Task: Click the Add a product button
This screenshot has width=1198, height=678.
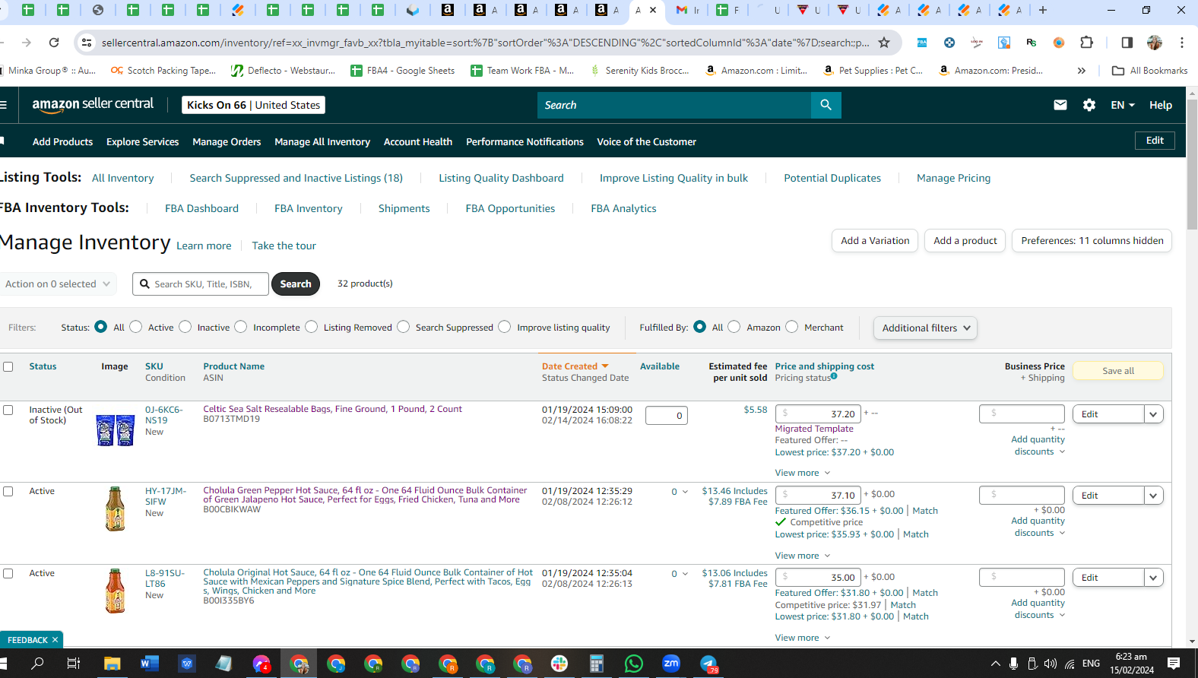Action: 965,241
